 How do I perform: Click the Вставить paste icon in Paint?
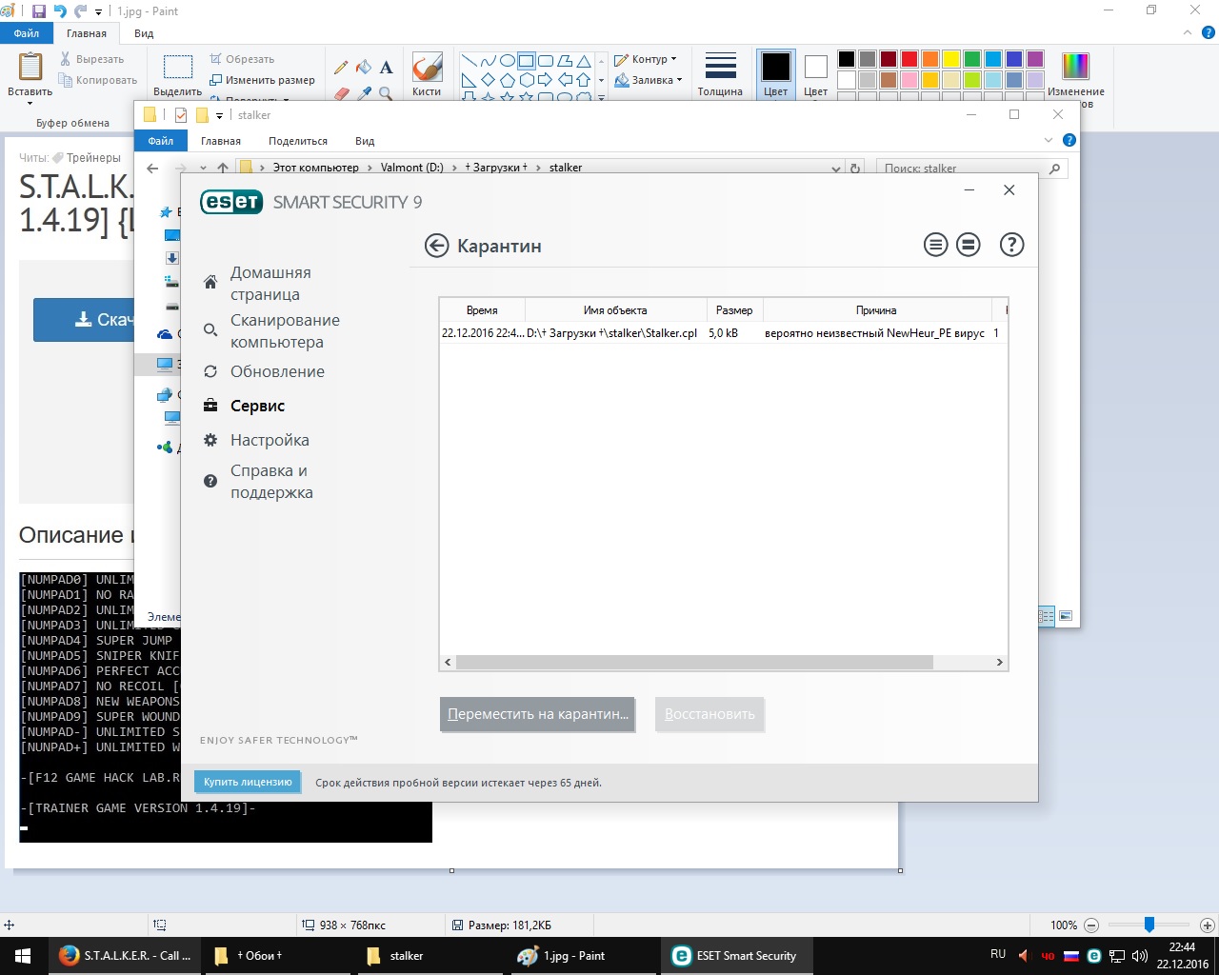(30, 67)
